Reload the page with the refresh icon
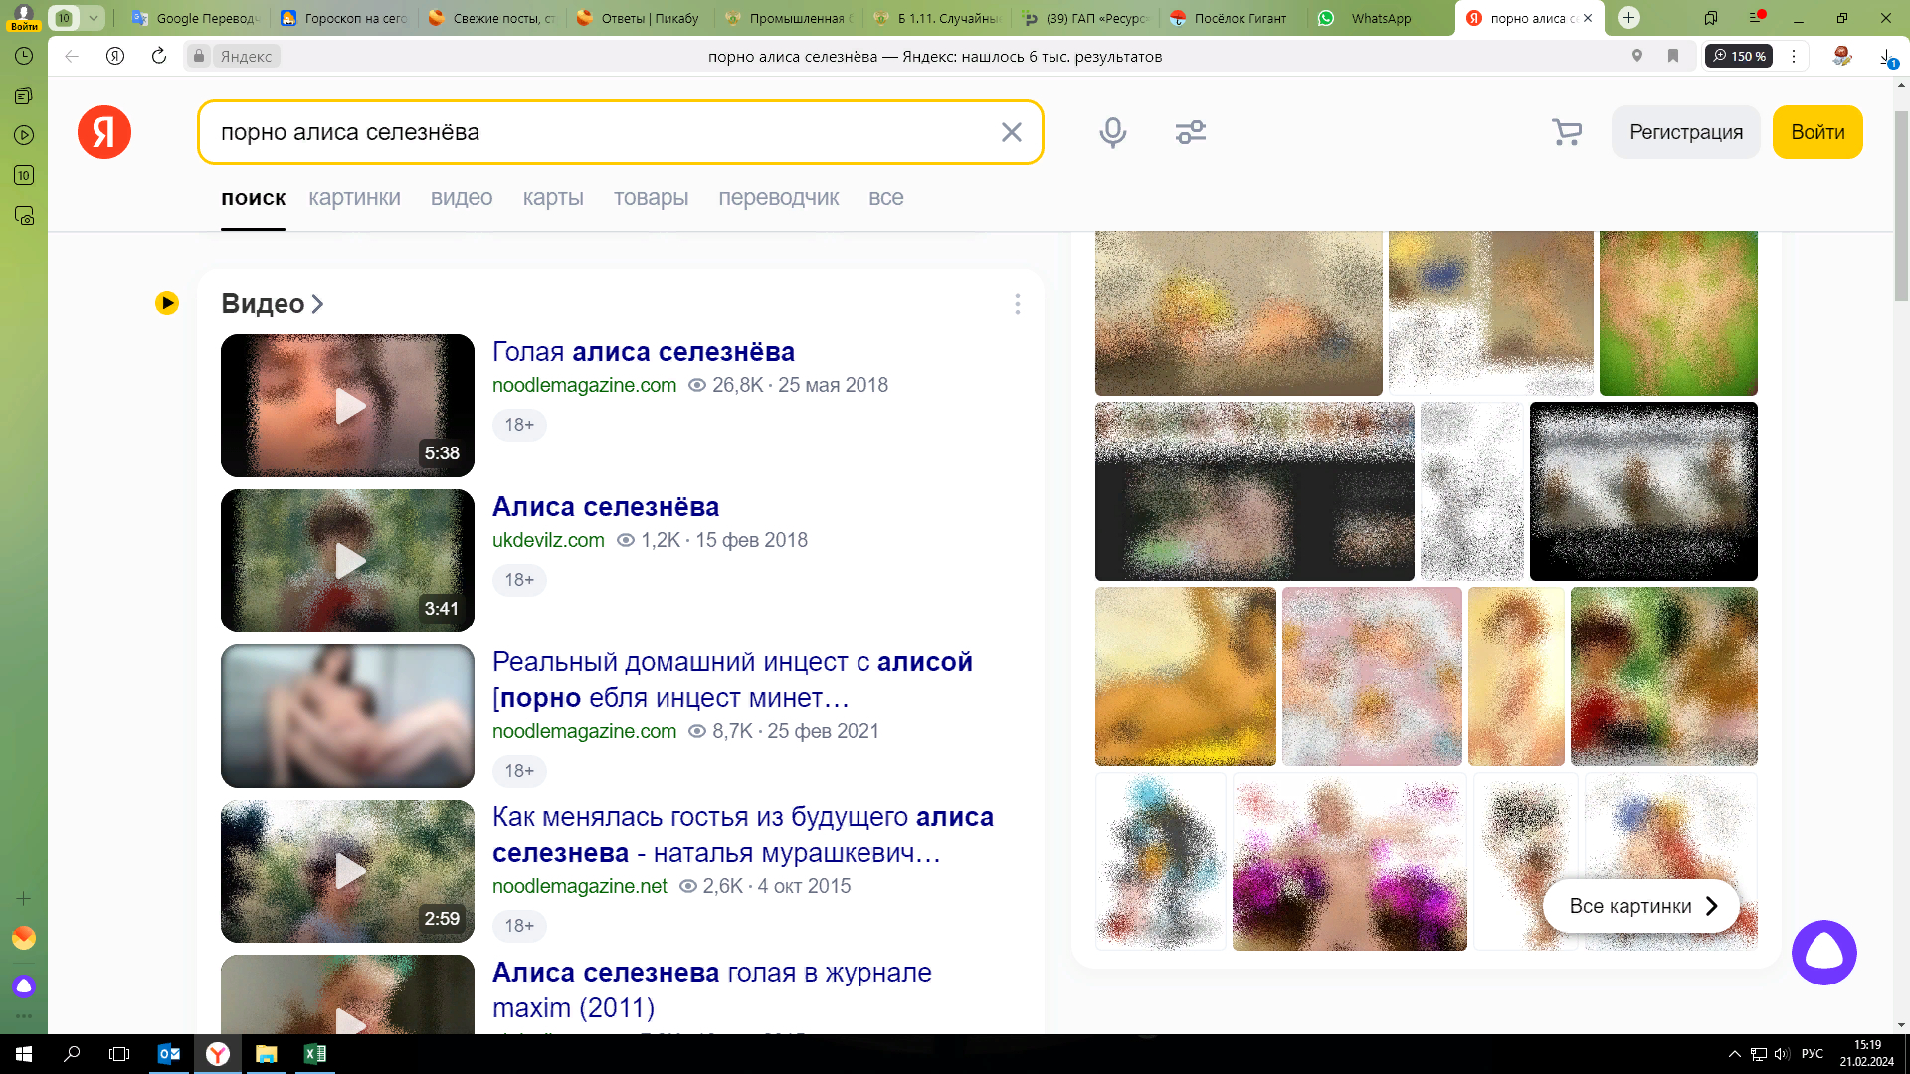The width and height of the screenshot is (1910, 1074). click(159, 56)
